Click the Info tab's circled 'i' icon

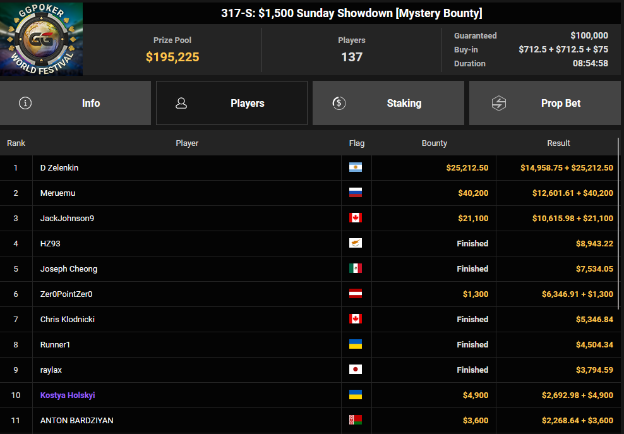[25, 103]
